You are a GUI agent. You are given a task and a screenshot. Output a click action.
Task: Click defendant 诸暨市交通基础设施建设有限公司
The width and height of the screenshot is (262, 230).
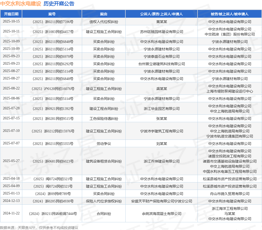pyautogui.click(x=230, y=161)
